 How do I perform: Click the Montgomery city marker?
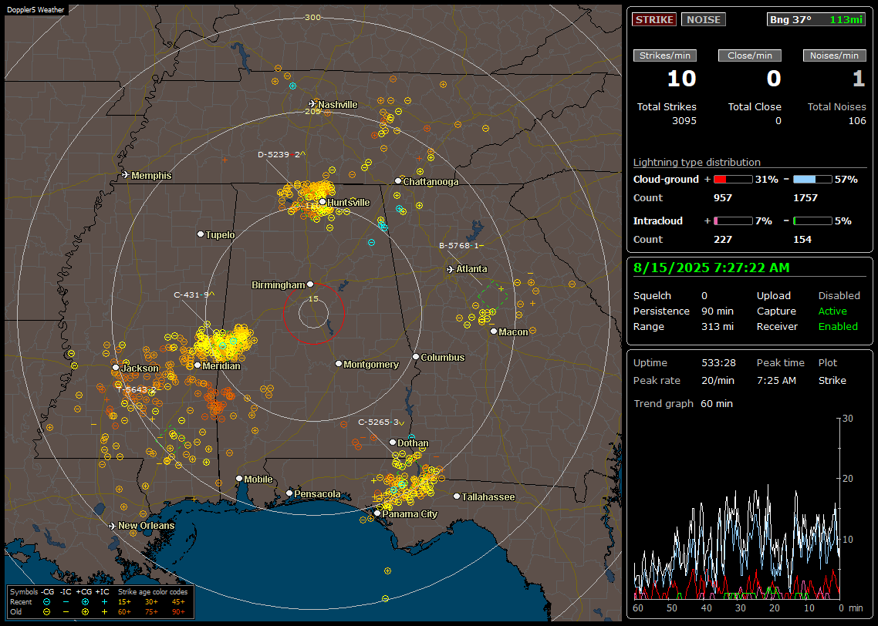tap(339, 364)
